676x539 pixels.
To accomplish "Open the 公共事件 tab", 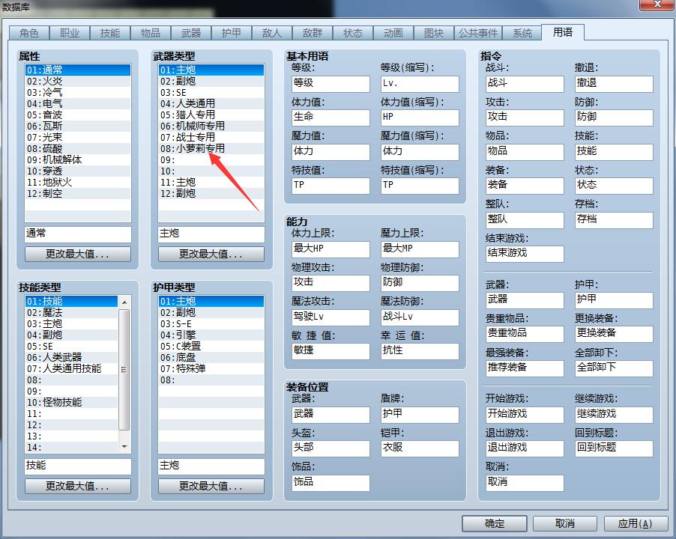I will 477,33.
